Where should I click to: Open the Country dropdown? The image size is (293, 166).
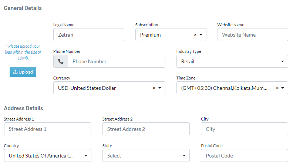coord(48,156)
